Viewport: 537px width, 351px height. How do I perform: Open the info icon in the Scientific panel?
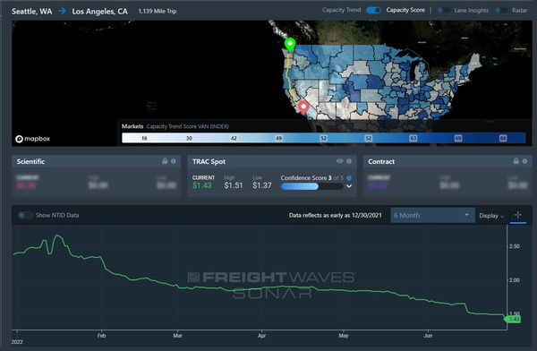pos(174,161)
